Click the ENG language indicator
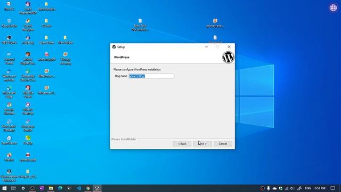 click(x=308, y=188)
